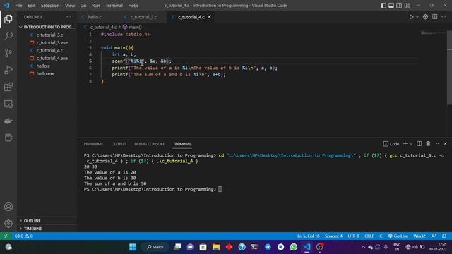Open editor More Actions ellipsis
The height and width of the screenshot is (254, 452).
(x=444, y=17)
